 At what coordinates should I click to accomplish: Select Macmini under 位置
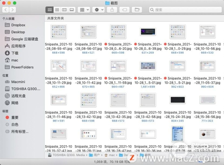[15, 82]
